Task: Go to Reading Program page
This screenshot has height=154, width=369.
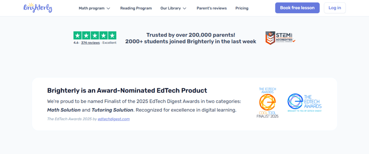Action: point(136,8)
